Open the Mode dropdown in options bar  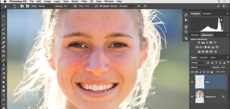coord(46,6)
